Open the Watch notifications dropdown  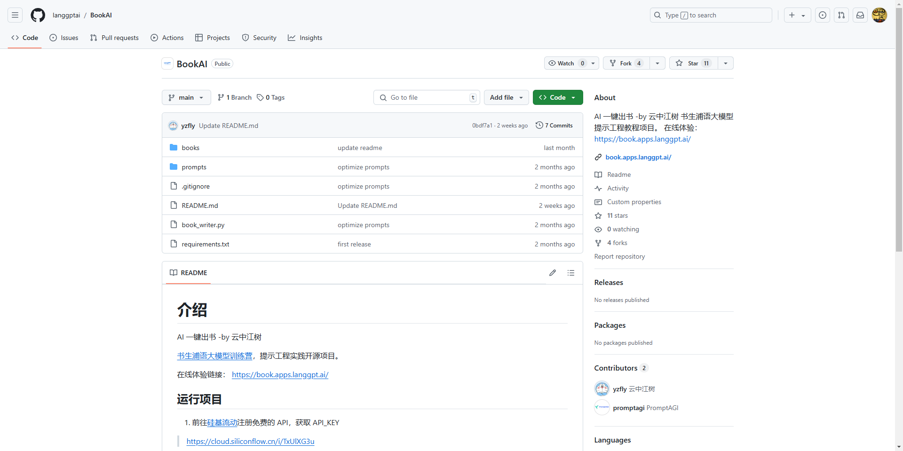[x=571, y=63]
